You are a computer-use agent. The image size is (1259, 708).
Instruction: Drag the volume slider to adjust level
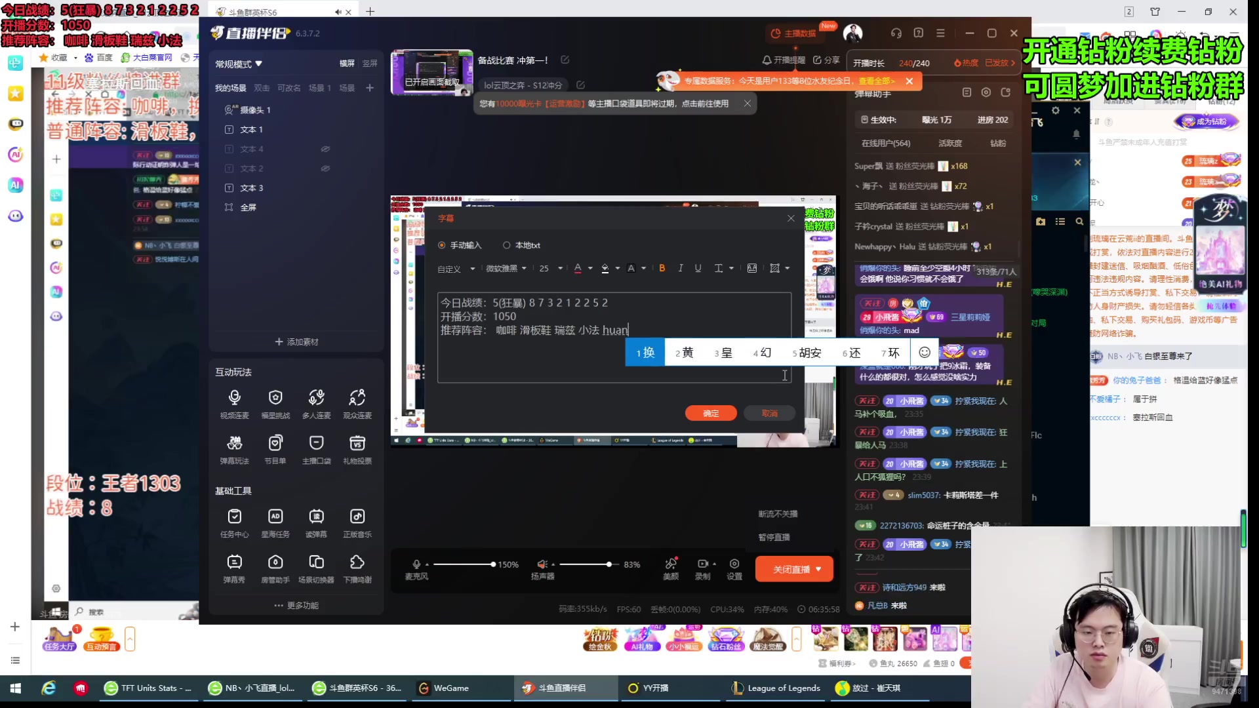coord(611,564)
